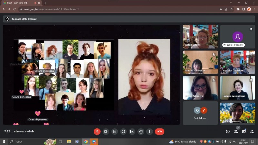Unmute the microphone in the call
The height and width of the screenshot is (145, 258).
pos(97,131)
